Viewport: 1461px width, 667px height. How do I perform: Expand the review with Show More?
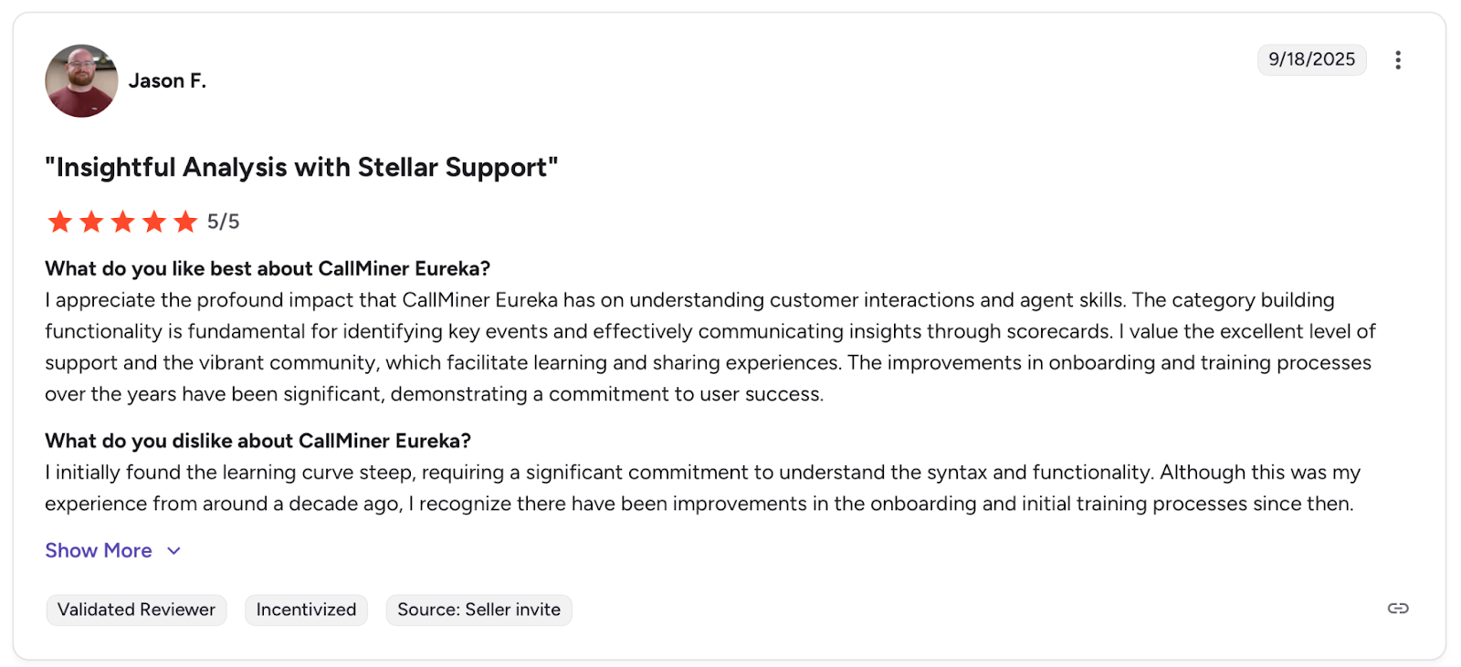[x=99, y=551]
